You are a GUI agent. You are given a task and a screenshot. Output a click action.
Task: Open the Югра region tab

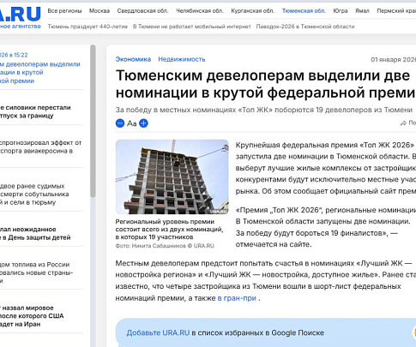point(341,11)
